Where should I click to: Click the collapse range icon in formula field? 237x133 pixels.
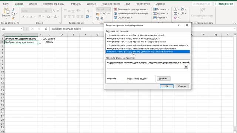186,67
